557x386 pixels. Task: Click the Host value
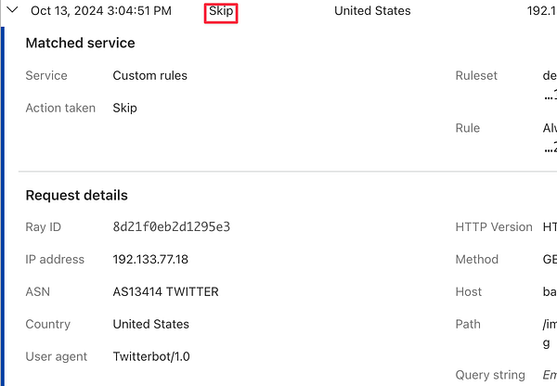551,291
